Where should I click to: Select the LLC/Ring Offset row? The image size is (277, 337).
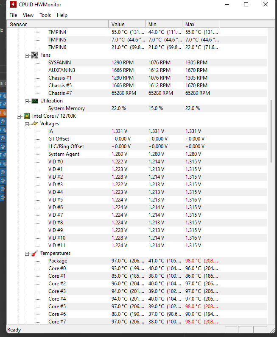(x=157, y=146)
